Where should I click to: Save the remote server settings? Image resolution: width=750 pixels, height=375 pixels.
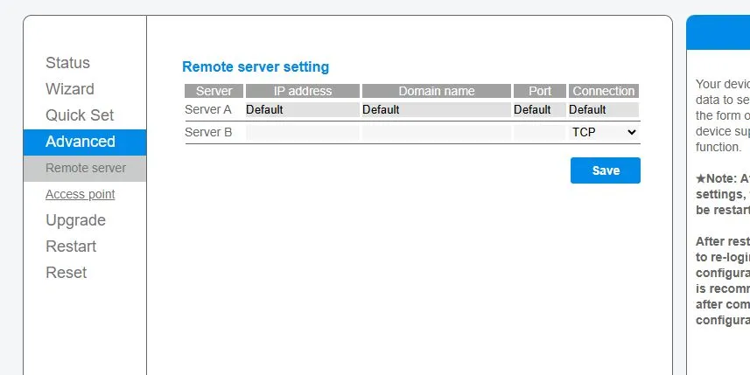[605, 170]
